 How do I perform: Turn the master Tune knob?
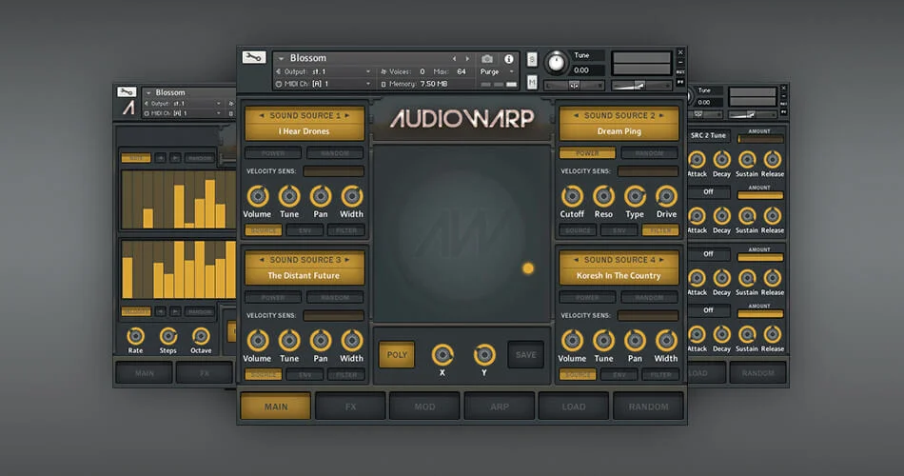click(557, 62)
